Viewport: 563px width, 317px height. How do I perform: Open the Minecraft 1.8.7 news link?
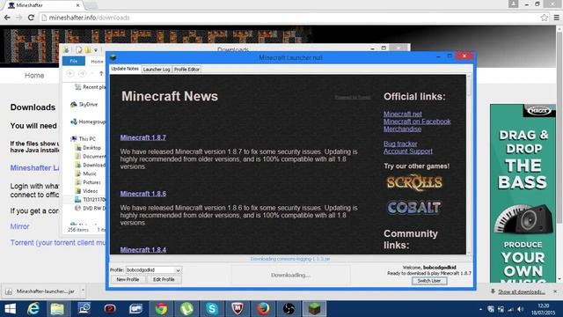pyautogui.click(x=143, y=137)
